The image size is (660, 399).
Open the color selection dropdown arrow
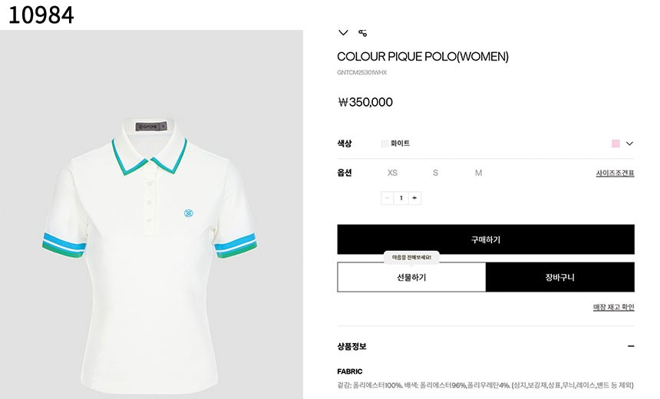[x=630, y=143]
